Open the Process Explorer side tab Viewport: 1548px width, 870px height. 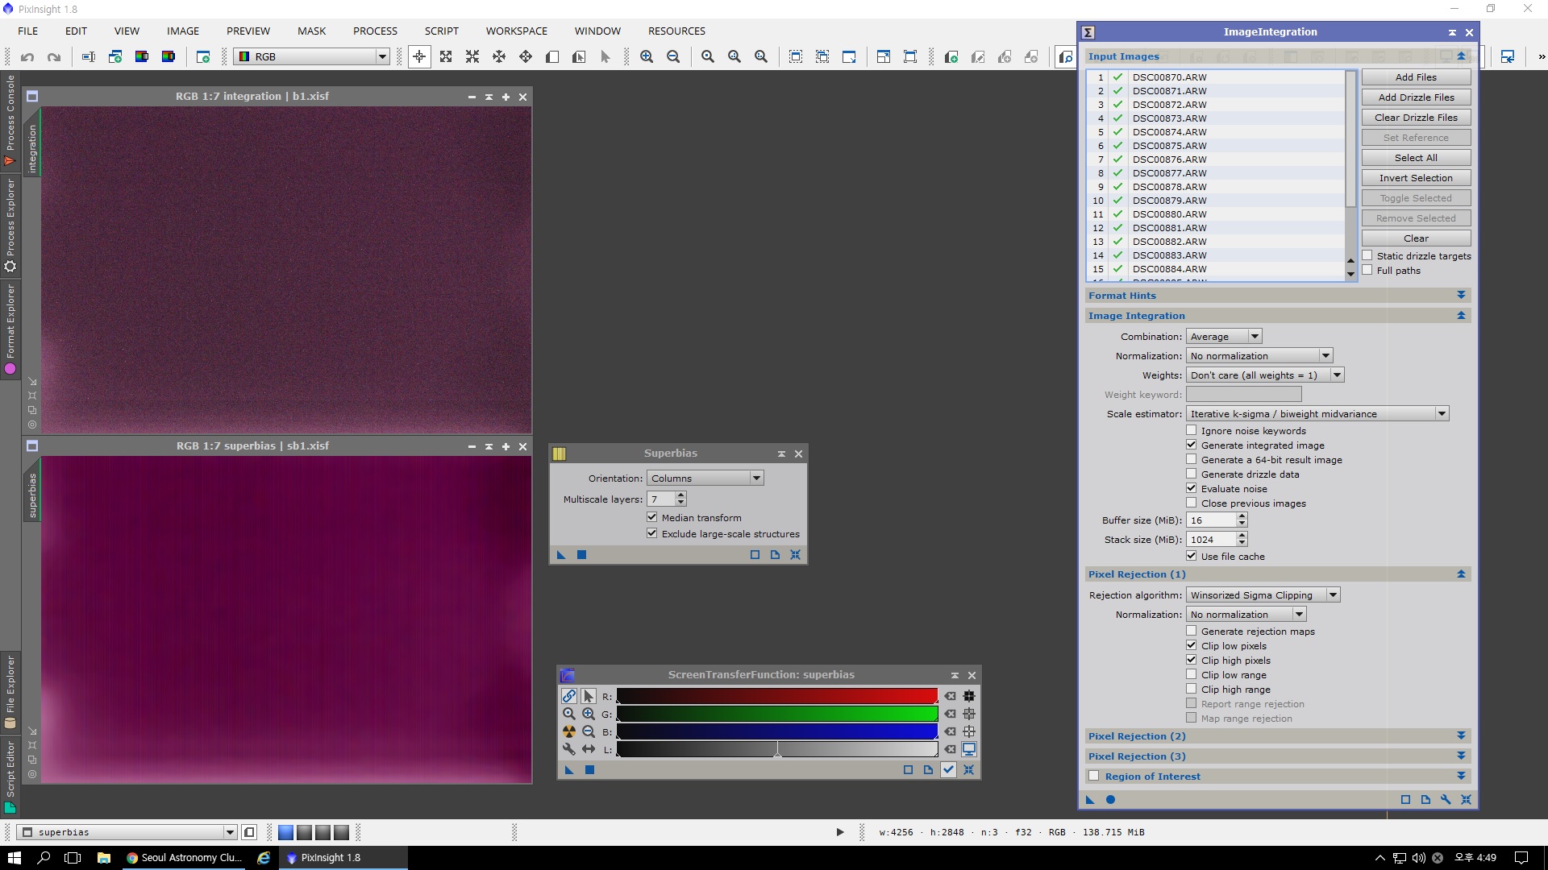pyautogui.click(x=10, y=226)
